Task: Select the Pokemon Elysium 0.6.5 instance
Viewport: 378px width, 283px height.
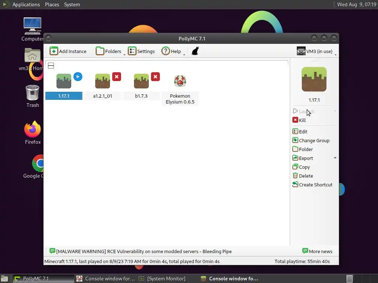Action: [x=180, y=90]
